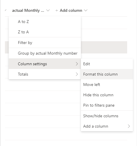Open the Column settings submenu

(45, 64)
